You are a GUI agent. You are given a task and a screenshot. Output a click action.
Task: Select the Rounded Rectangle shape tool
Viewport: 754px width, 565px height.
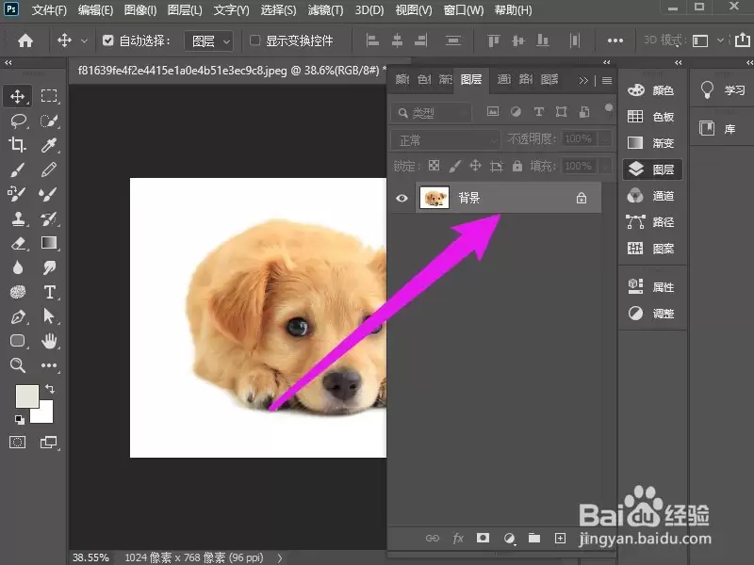[x=18, y=341]
